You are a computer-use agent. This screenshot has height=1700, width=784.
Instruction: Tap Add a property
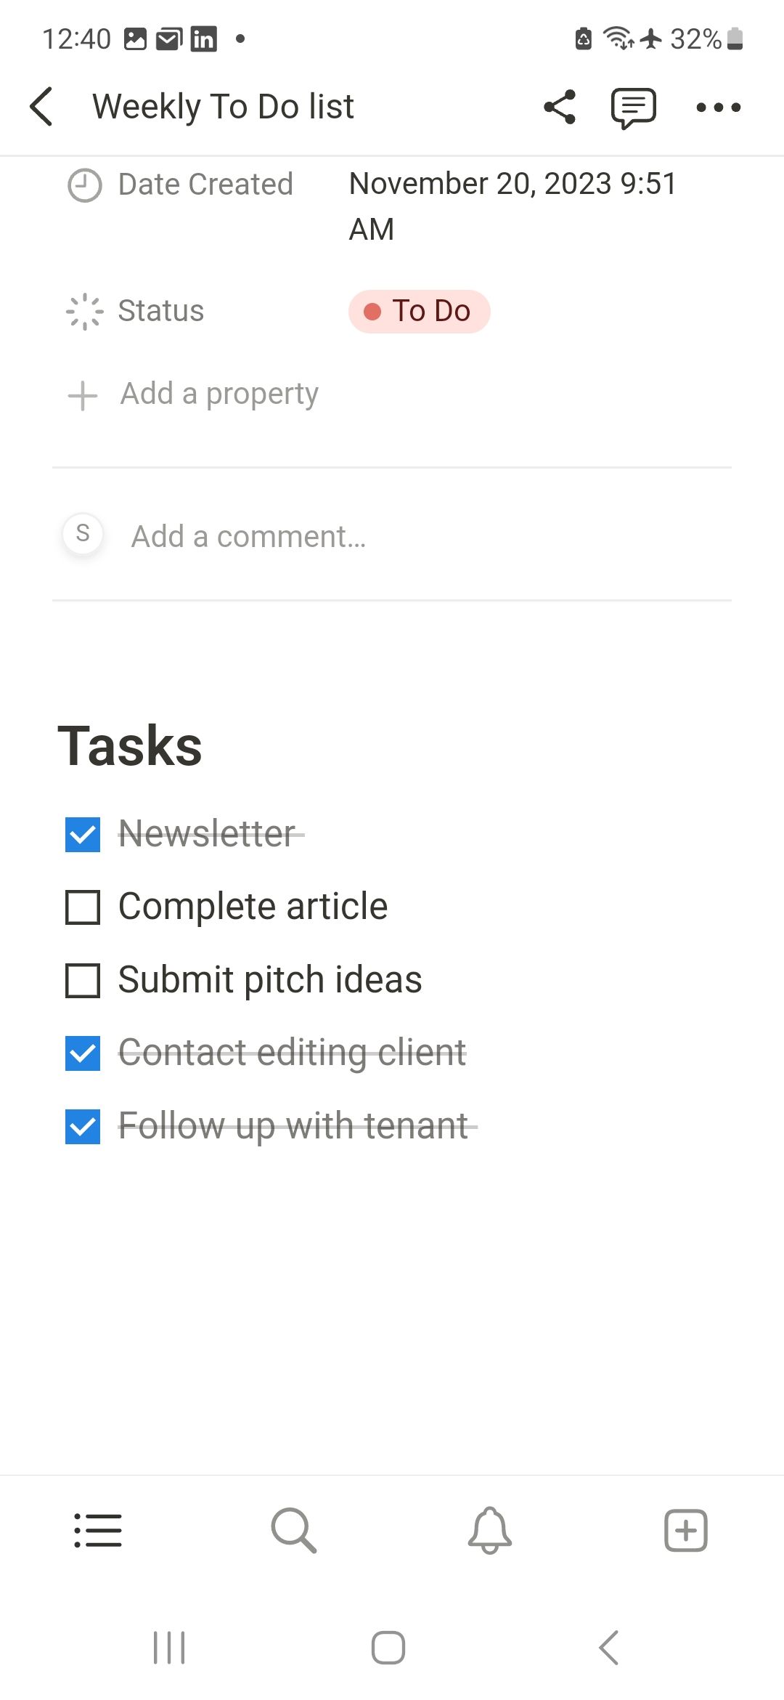coord(218,393)
